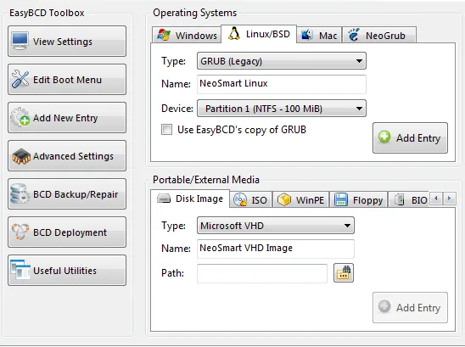This screenshot has width=465, height=347.
Task: Open BCD Backup/Repair database icon
Action: (x=20, y=193)
